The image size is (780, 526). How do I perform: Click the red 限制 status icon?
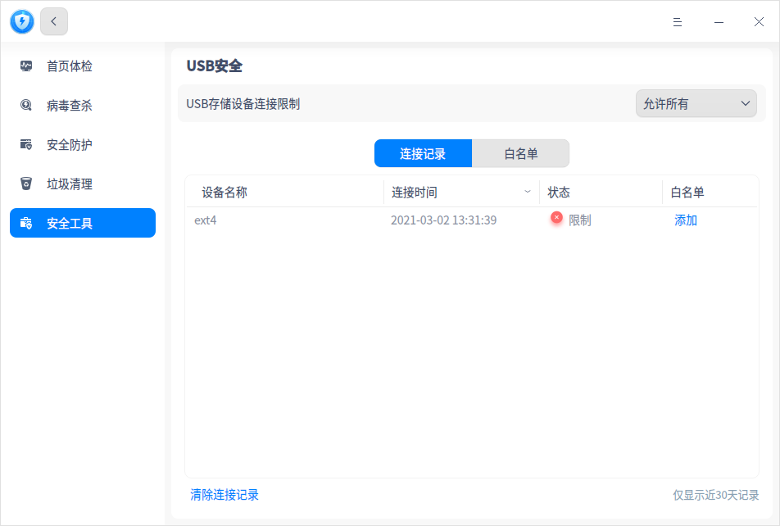pyautogui.click(x=556, y=218)
